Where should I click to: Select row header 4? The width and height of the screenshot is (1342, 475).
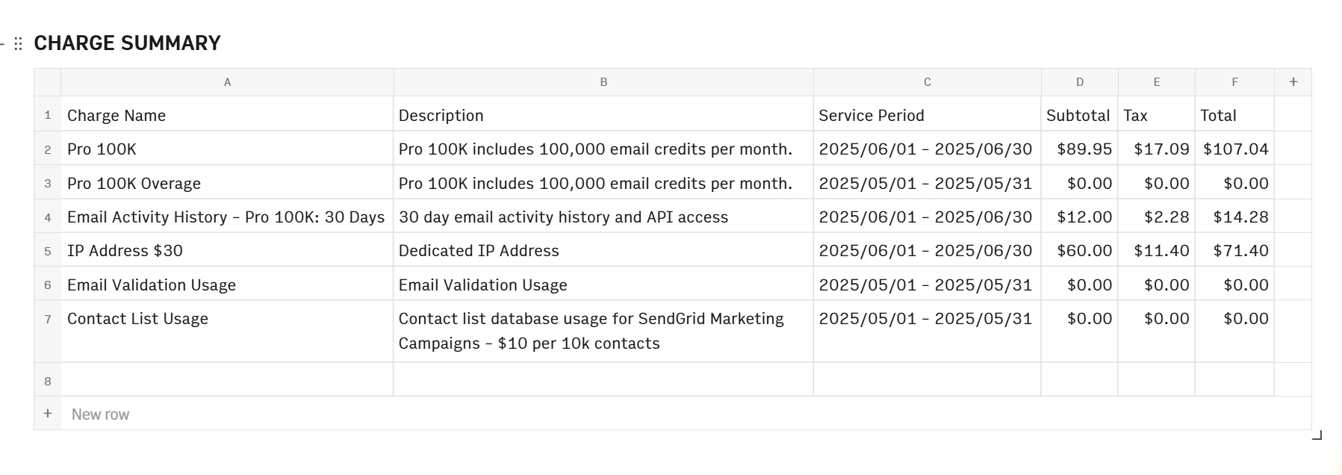(47, 217)
